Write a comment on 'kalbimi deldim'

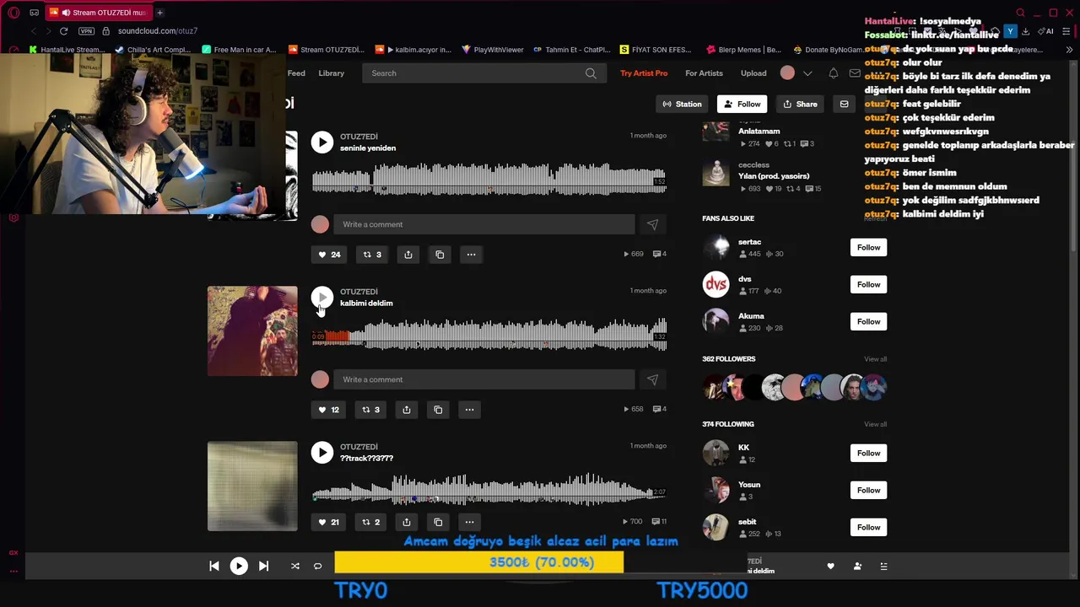483,379
